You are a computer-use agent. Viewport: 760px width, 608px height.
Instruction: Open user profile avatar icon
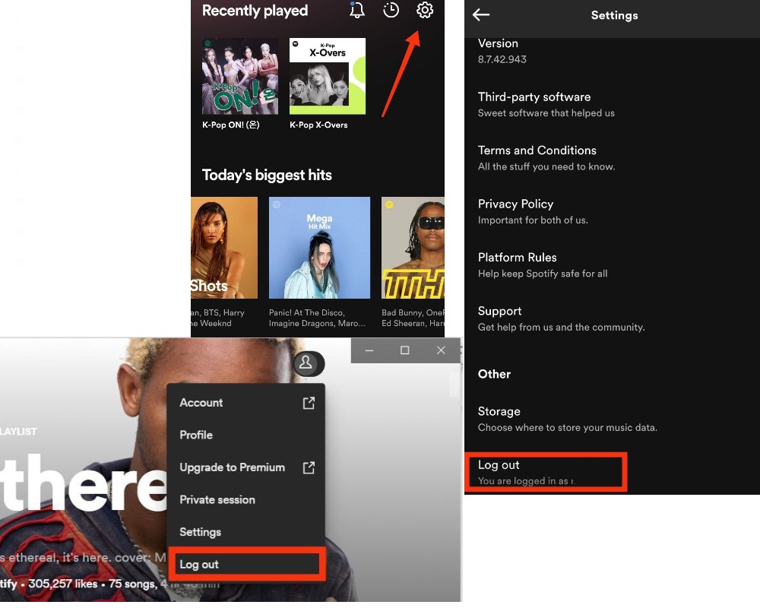(x=306, y=363)
